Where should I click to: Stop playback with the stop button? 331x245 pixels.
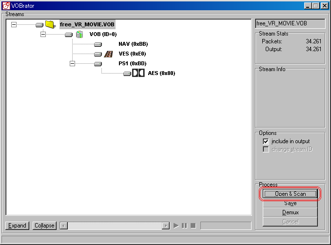193,226
